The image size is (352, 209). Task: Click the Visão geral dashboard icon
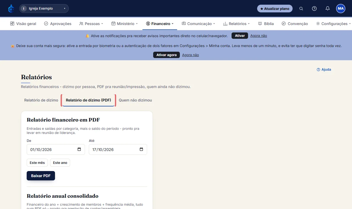(12, 24)
